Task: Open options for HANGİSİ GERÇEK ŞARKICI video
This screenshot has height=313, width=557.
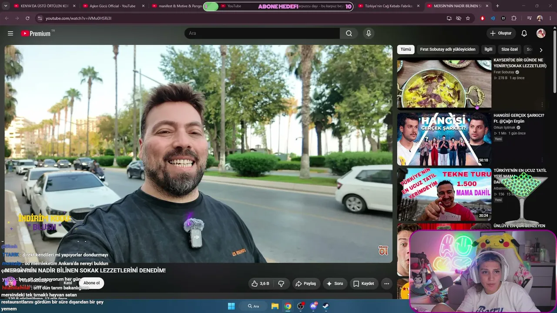Action: 542,160
